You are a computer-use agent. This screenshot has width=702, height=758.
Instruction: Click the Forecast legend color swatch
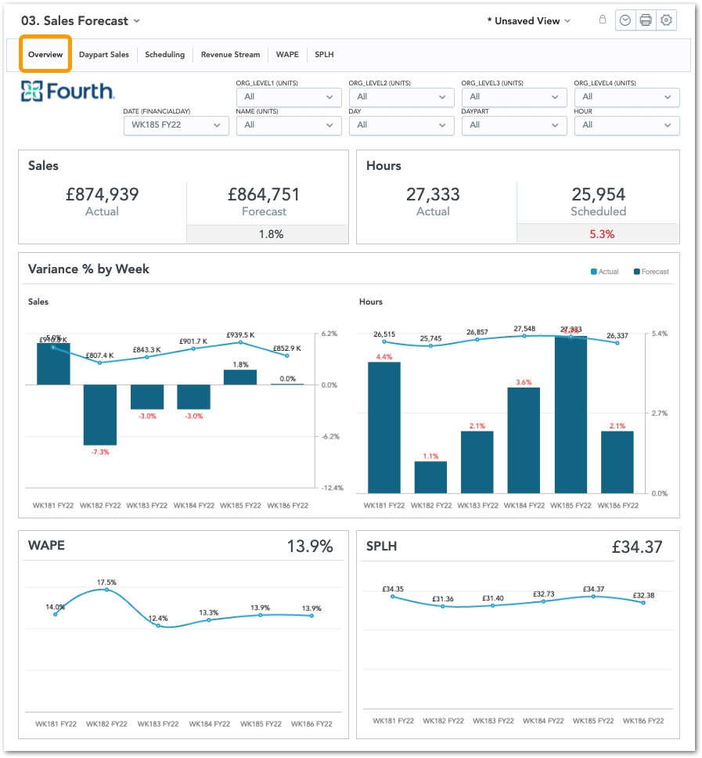click(637, 272)
